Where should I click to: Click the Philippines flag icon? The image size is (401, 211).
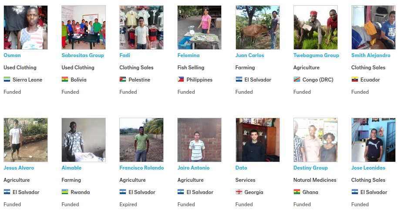coord(181,79)
